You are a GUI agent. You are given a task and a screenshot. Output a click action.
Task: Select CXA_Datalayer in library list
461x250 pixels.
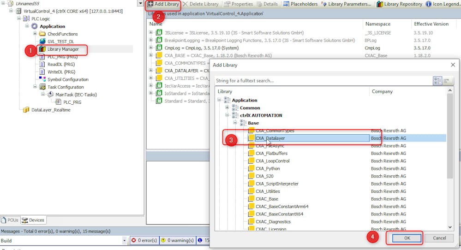click(270, 138)
